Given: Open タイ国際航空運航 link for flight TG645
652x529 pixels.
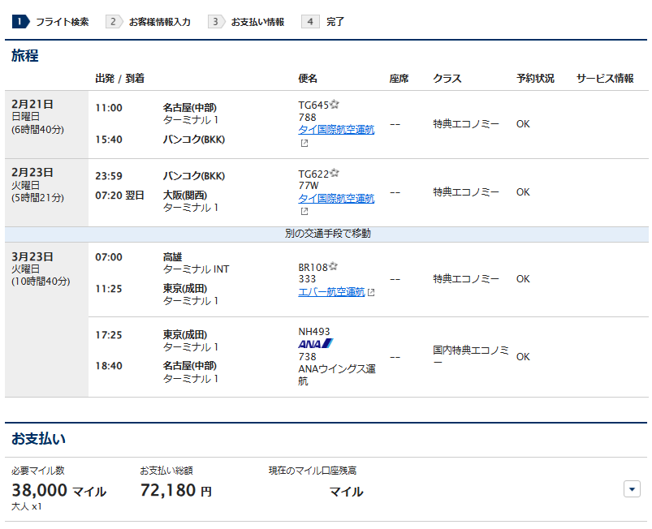Looking at the screenshot, I should [336, 130].
